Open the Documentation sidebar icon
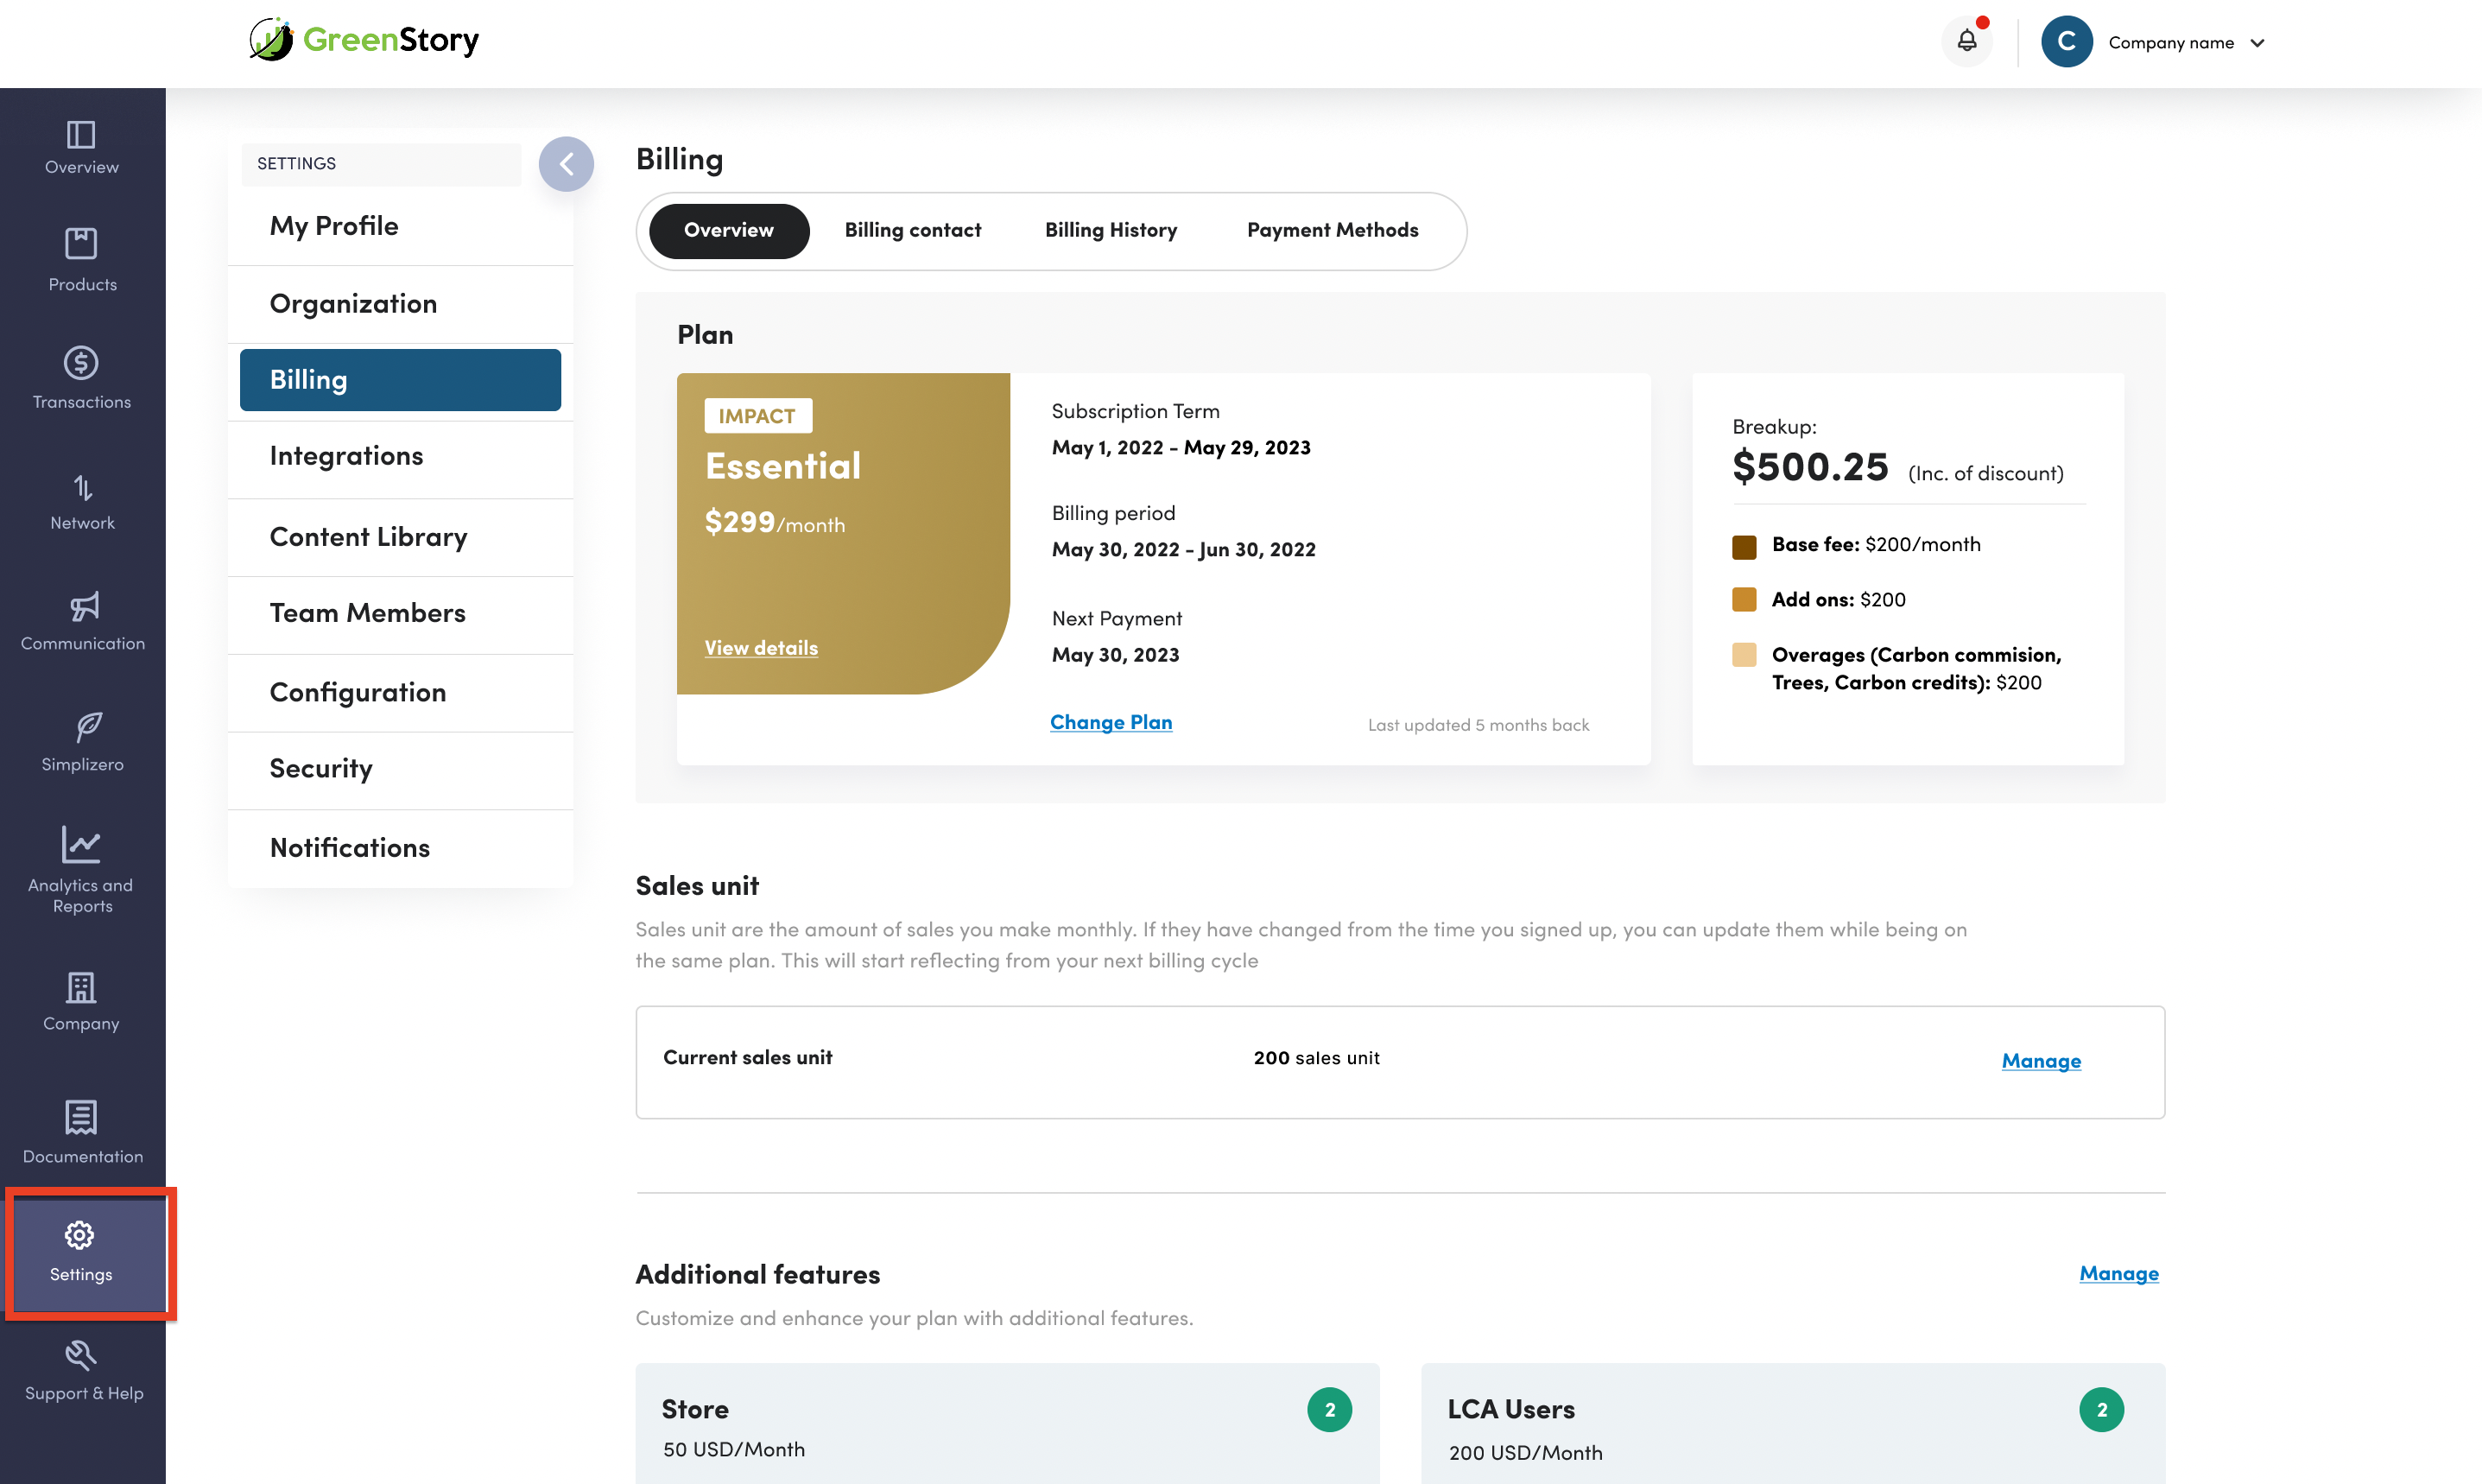The height and width of the screenshot is (1484, 2482). (x=81, y=1117)
